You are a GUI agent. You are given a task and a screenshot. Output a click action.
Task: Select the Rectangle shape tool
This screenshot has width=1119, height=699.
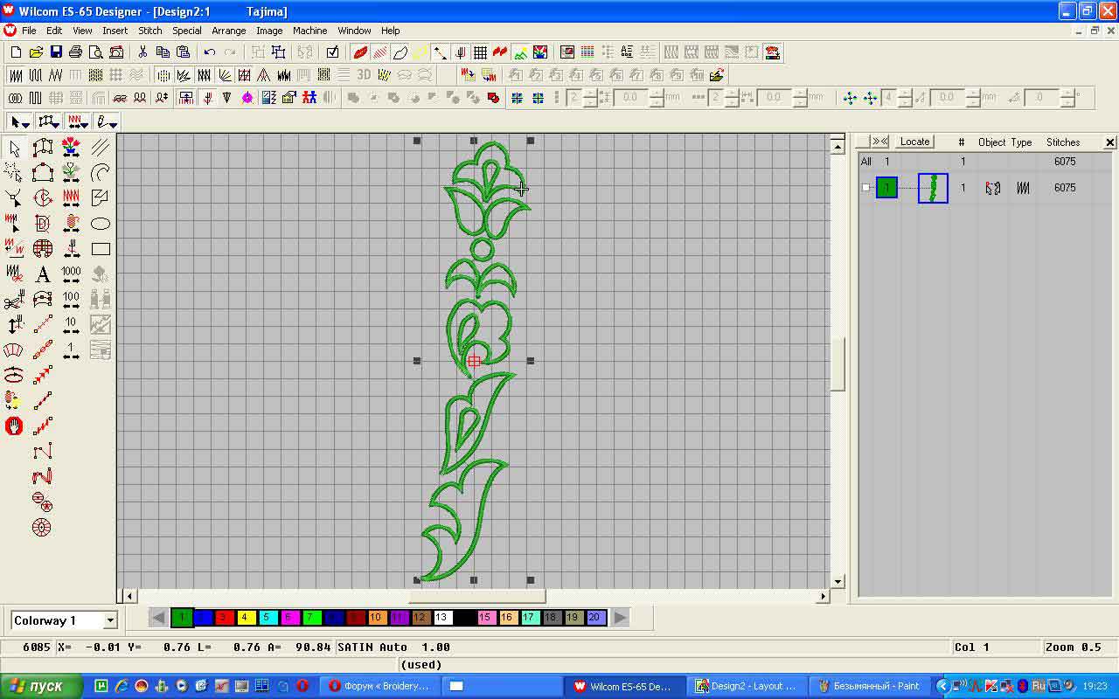coord(101,249)
